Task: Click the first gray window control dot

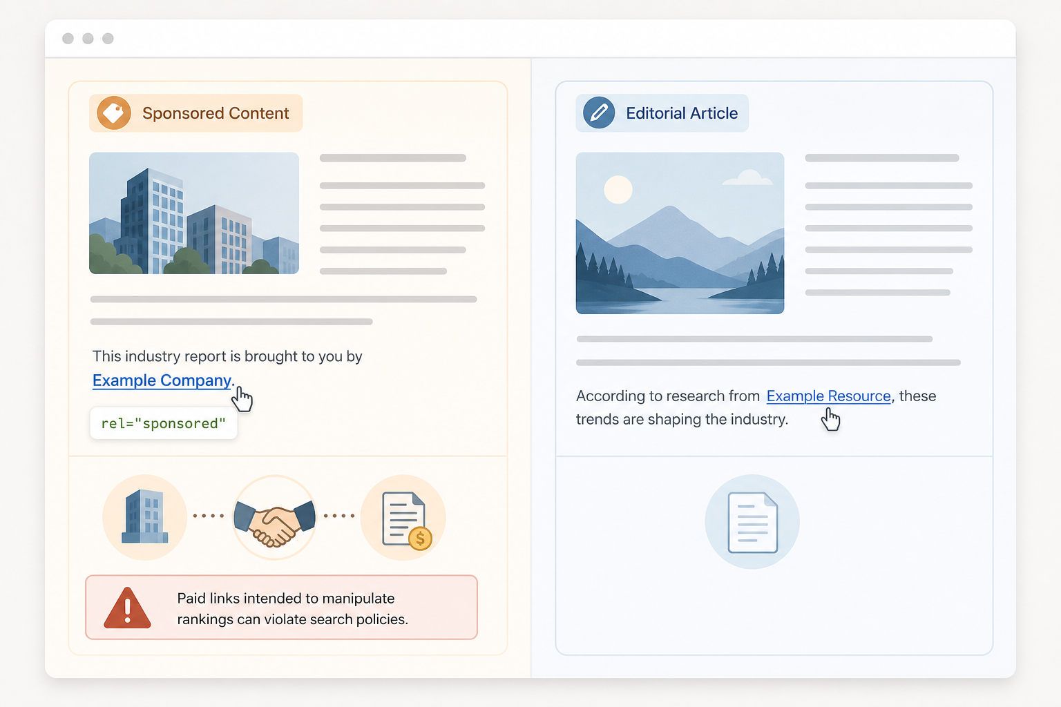Action: click(x=68, y=39)
